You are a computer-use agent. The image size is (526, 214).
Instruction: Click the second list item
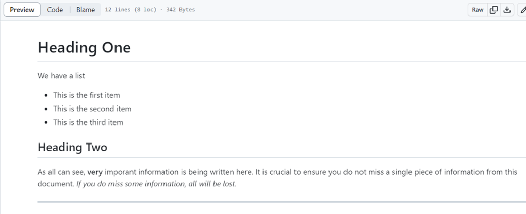(x=92, y=109)
